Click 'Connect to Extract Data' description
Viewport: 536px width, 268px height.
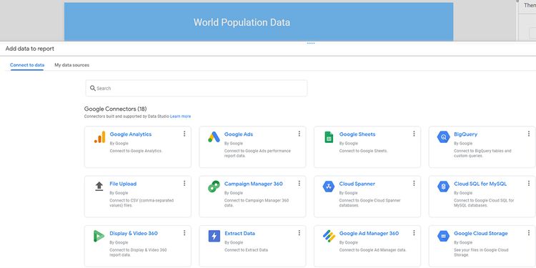pyautogui.click(x=246, y=250)
